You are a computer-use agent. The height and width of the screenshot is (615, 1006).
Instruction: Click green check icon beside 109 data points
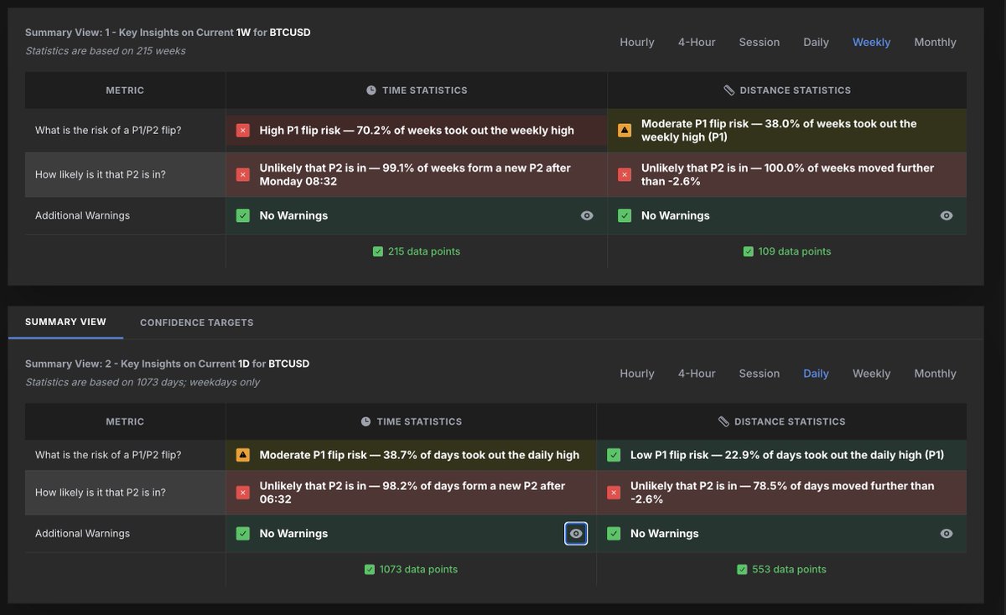[748, 251]
